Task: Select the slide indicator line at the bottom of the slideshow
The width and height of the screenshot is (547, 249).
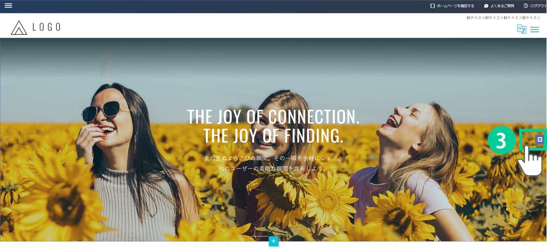Action: point(273,237)
